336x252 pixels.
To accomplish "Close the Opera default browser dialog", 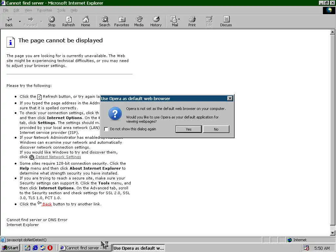I will click(230, 98).
